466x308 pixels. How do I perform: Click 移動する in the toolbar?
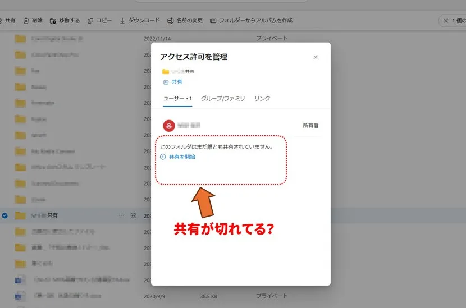tap(65, 21)
